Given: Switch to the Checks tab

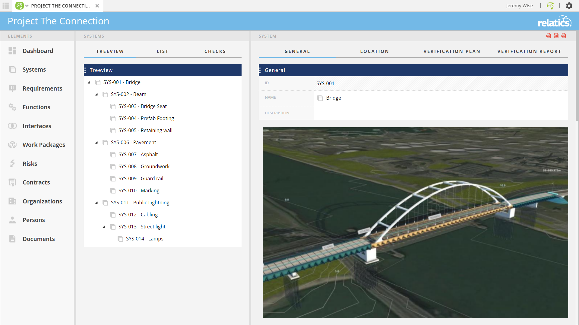Looking at the screenshot, I should pos(215,51).
